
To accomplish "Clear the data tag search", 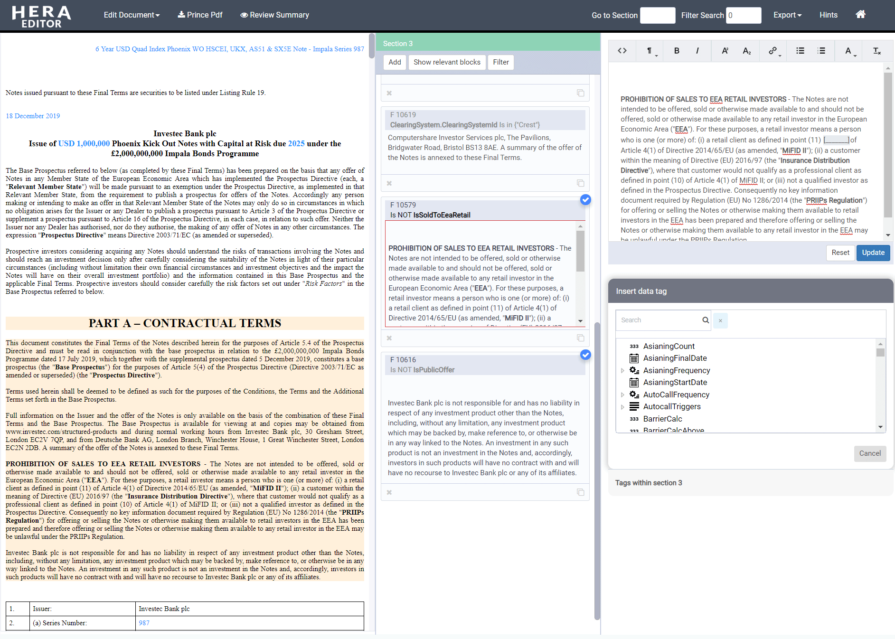I will (x=720, y=320).
